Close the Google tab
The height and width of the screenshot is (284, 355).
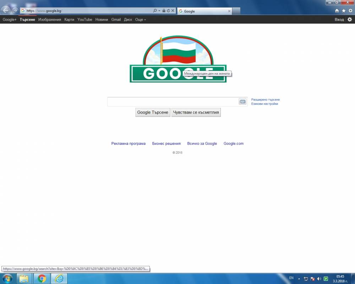pos(229,11)
